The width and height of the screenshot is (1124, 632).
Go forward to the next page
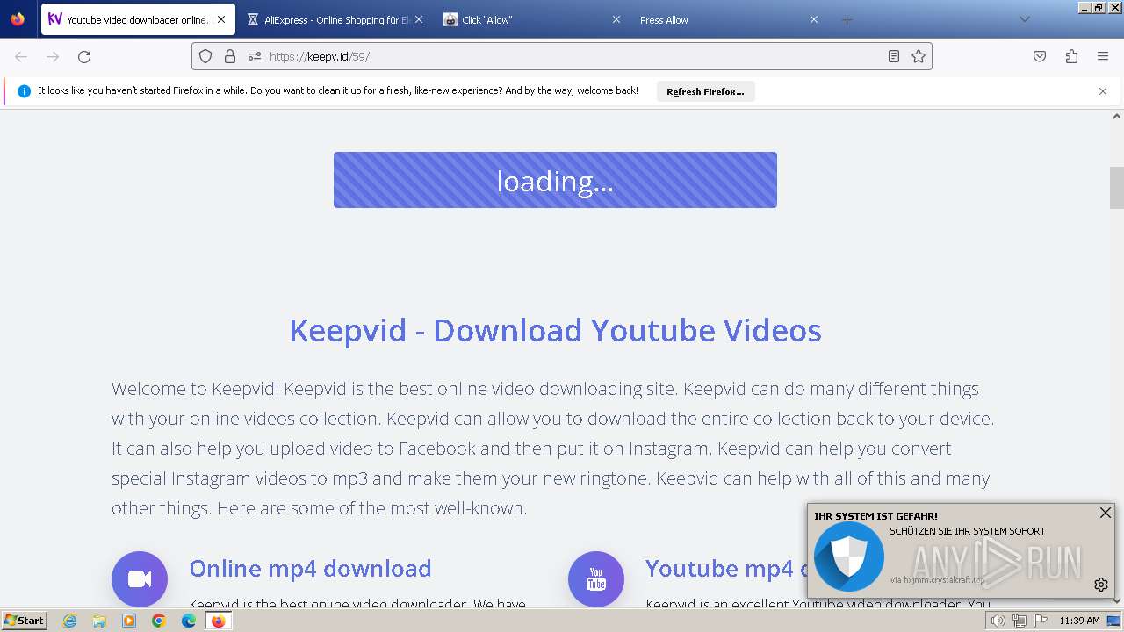tap(53, 56)
